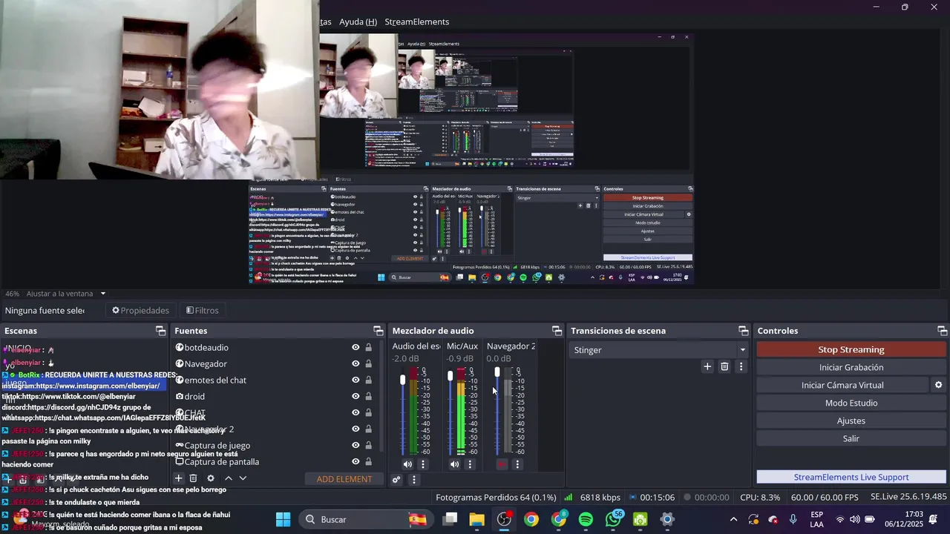Open the Ayuda (H) menu
This screenshot has height=534, width=950.
click(x=358, y=22)
